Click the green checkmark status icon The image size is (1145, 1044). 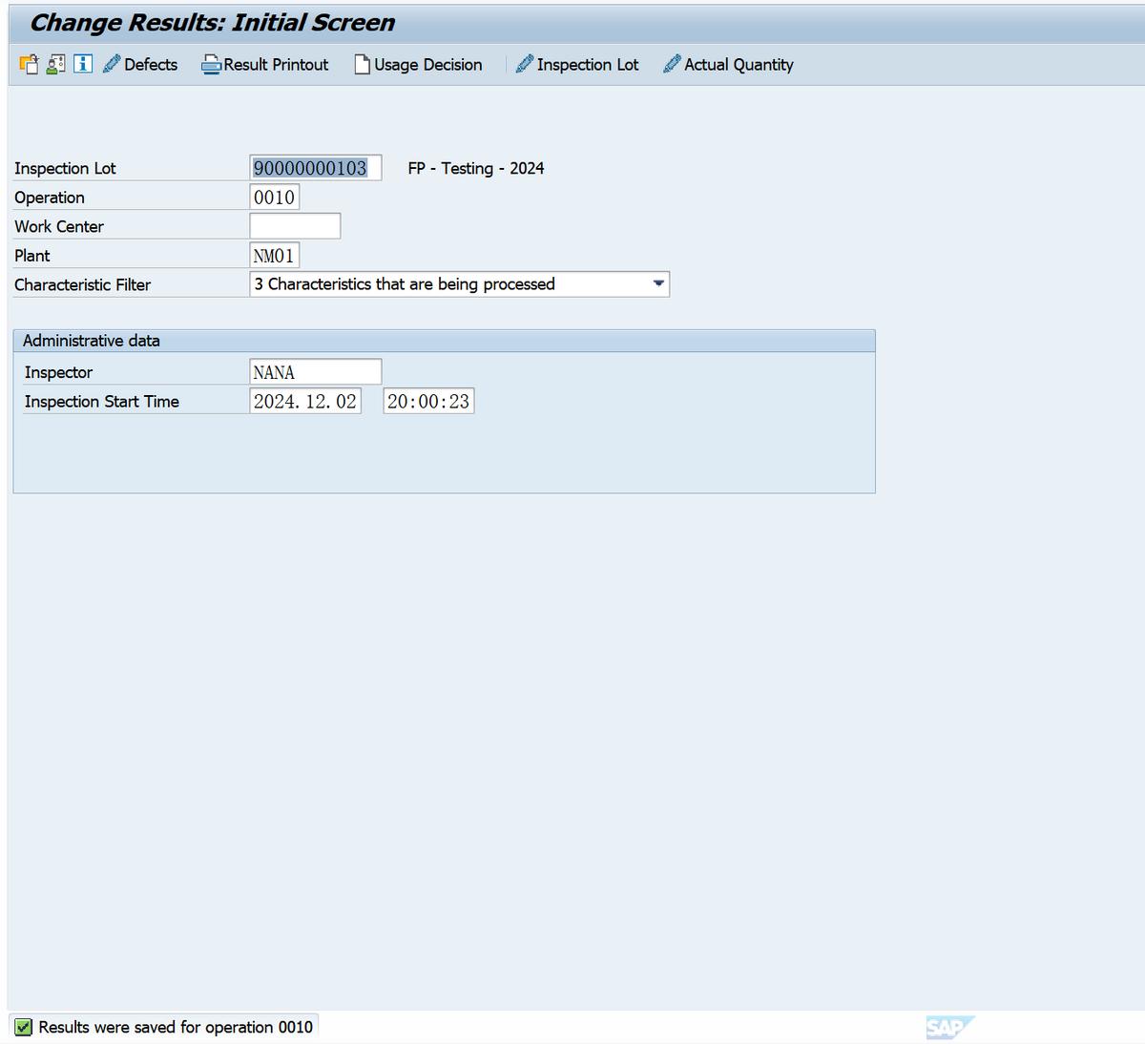[24, 1027]
